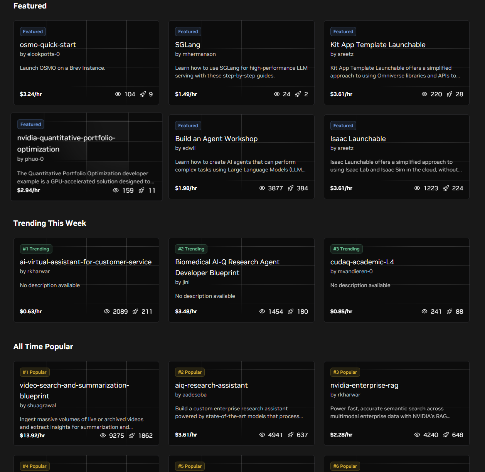Click the $2.94/hr price text
The width and height of the screenshot is (485, 472).
tap(29, 190)
